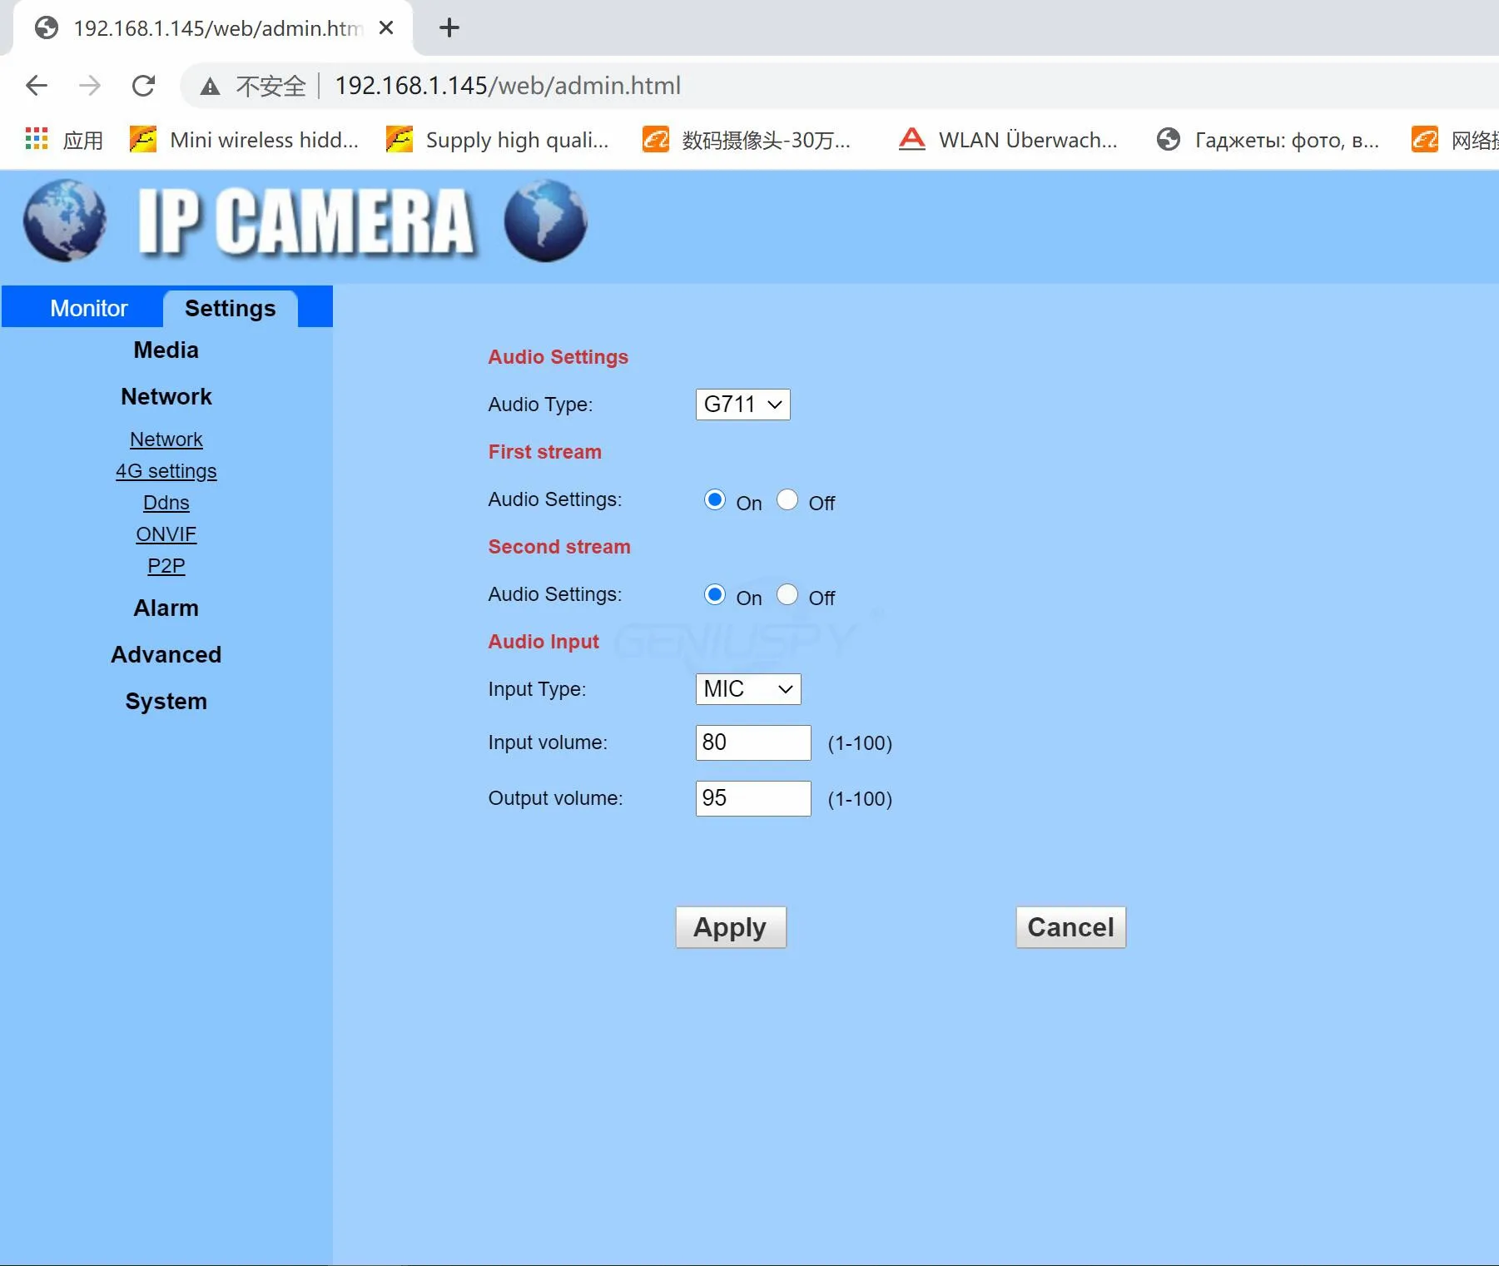Turn off first stream audio
The image size is (1499, 1266).
pos(787,500)
